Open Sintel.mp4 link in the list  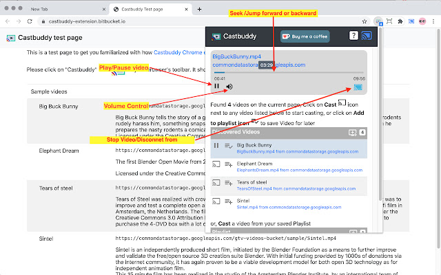point(289,207)
